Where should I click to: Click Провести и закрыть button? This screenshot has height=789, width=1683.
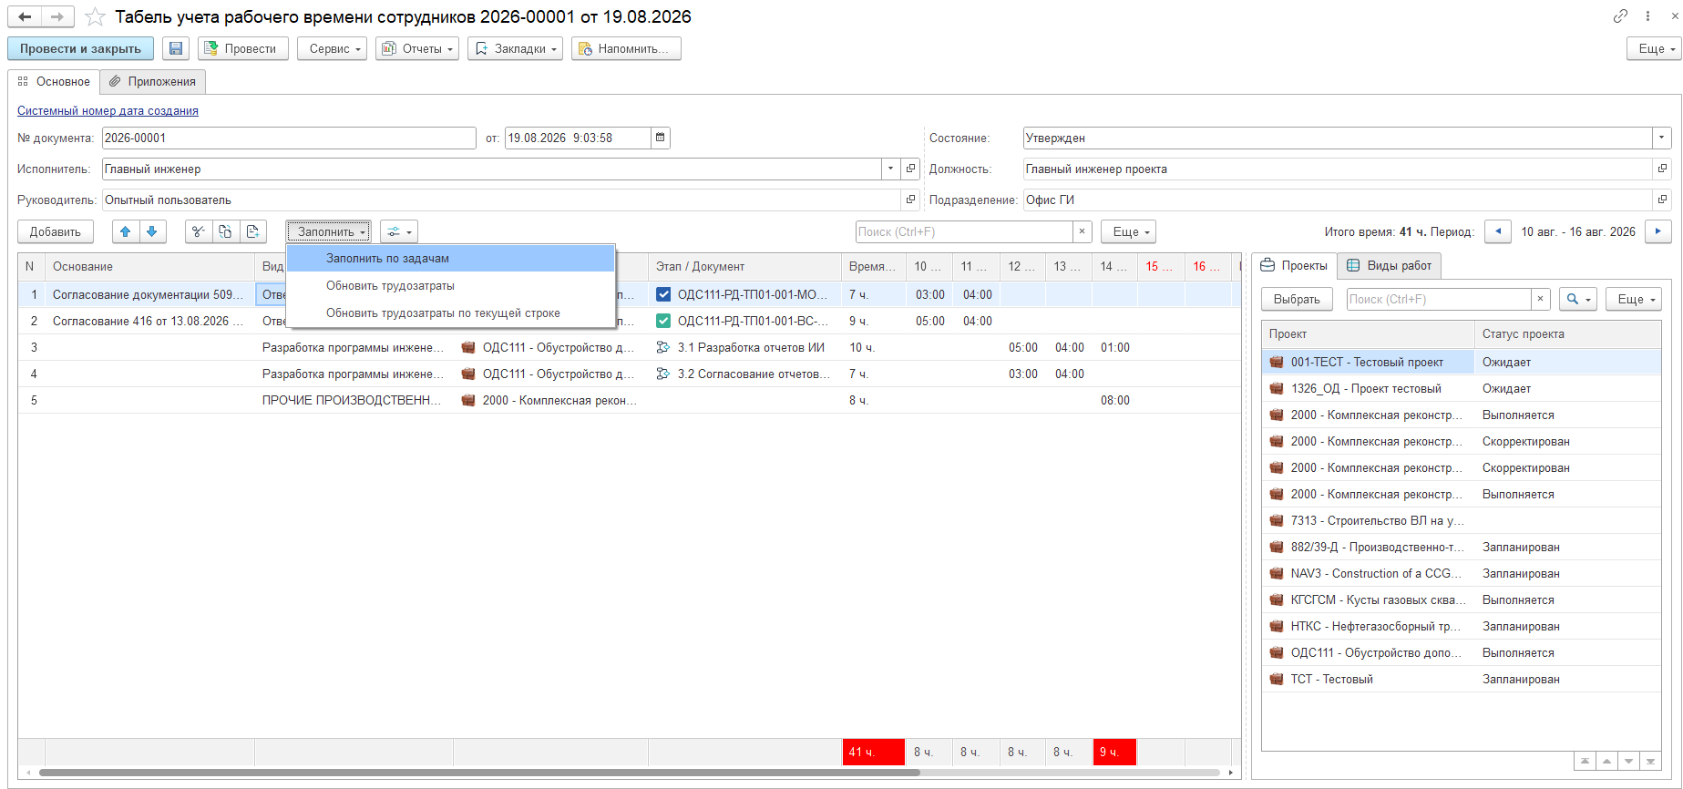click(x=80, y=48)
